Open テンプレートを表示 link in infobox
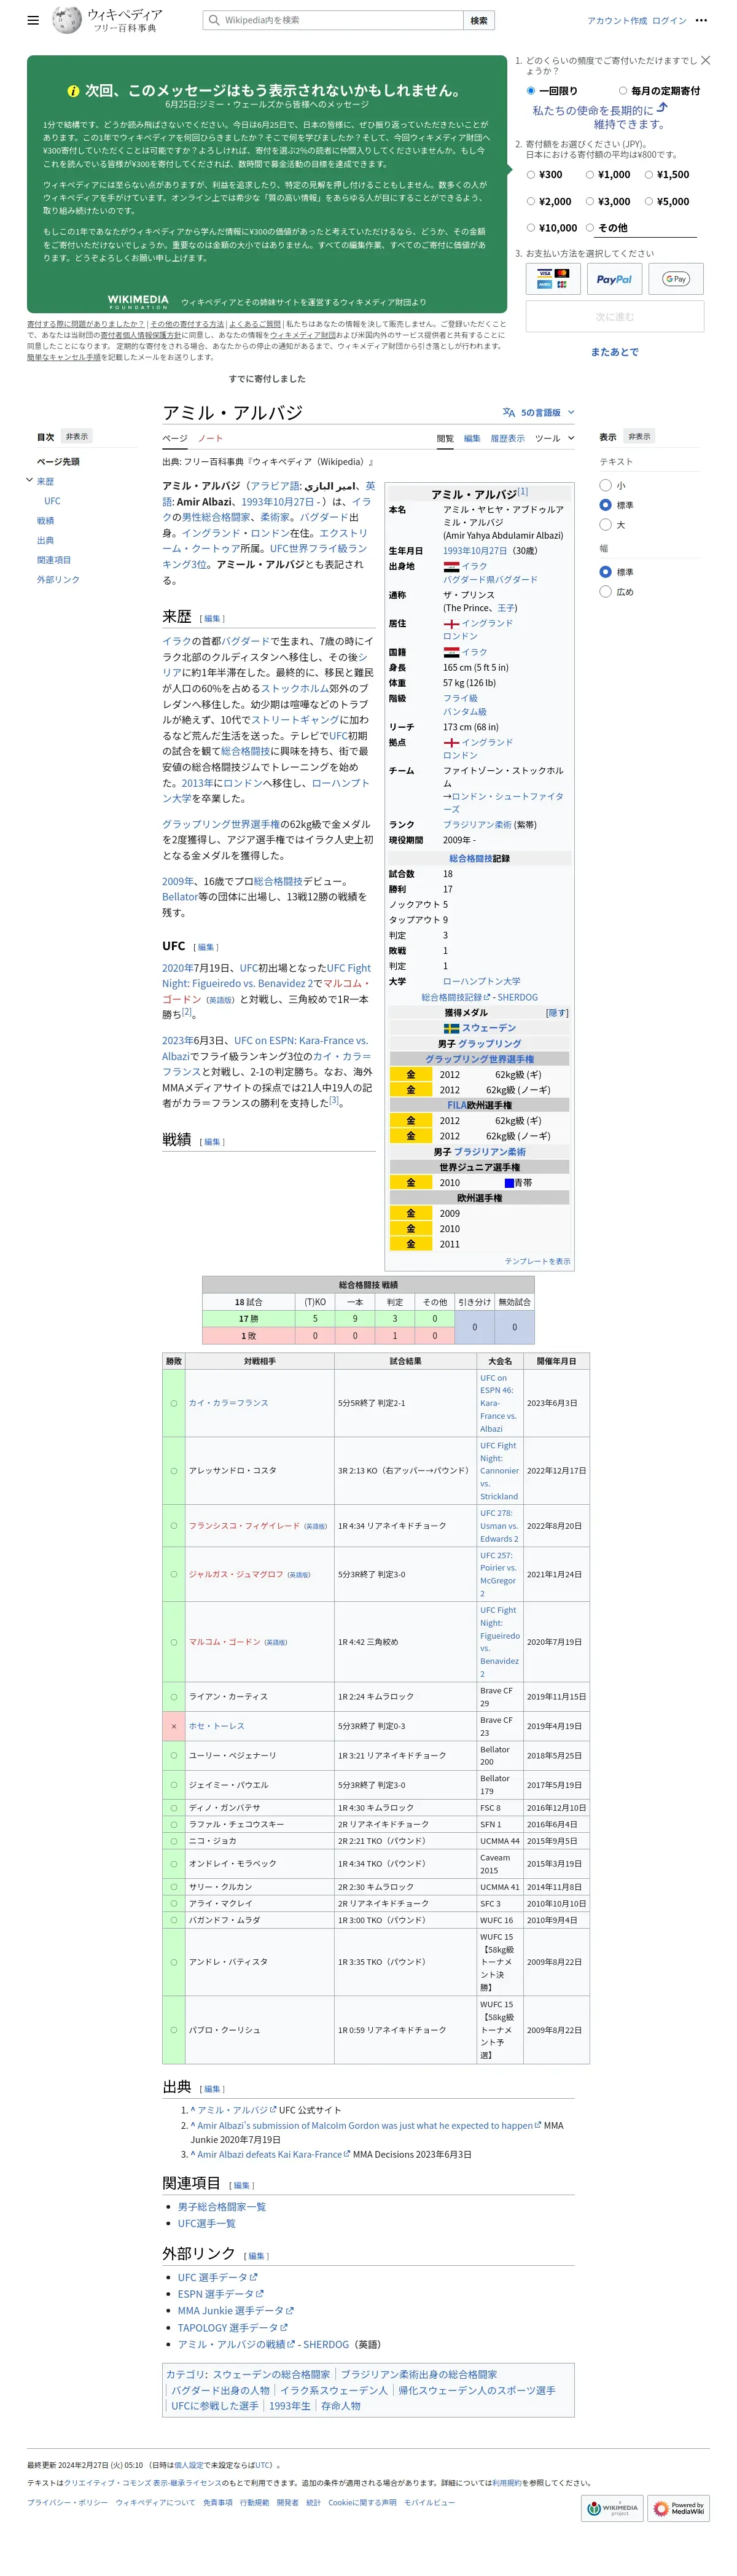The height and width of the screenshot is (2576, 737). [537, 1261]
